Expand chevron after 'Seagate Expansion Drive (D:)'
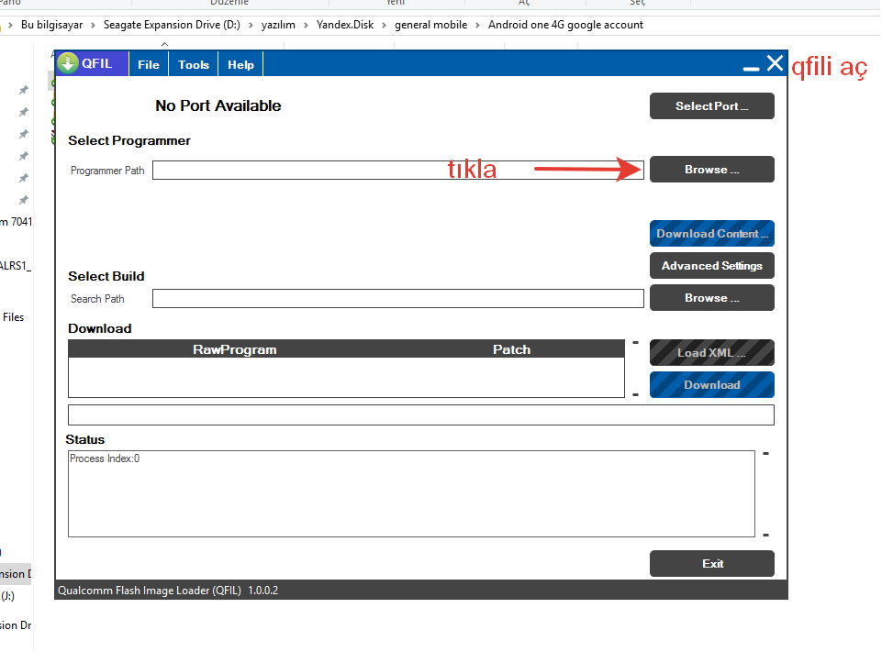This screenshot has height=652, width=882. tap(251, 26)
